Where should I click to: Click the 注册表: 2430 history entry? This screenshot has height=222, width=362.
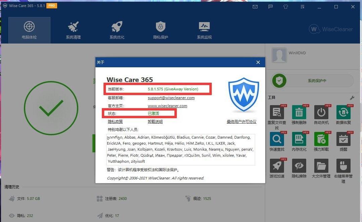point(112,199)
